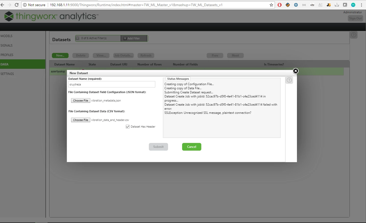
Task: Click the Delete button
Action: pyautogui.click(x=81, y=55)
